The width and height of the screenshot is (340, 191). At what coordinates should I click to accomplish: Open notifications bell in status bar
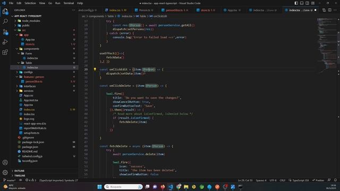tap(335, 180)
